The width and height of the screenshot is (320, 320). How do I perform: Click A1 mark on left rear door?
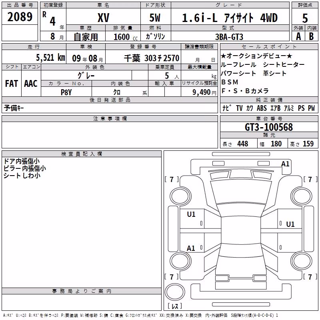191,248
